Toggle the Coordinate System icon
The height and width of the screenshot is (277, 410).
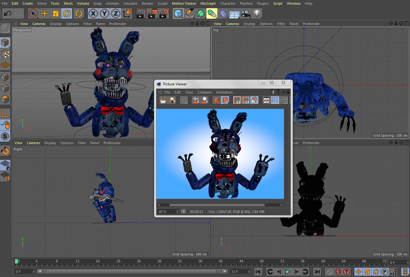pyautogui.click(x=127, y=13)
